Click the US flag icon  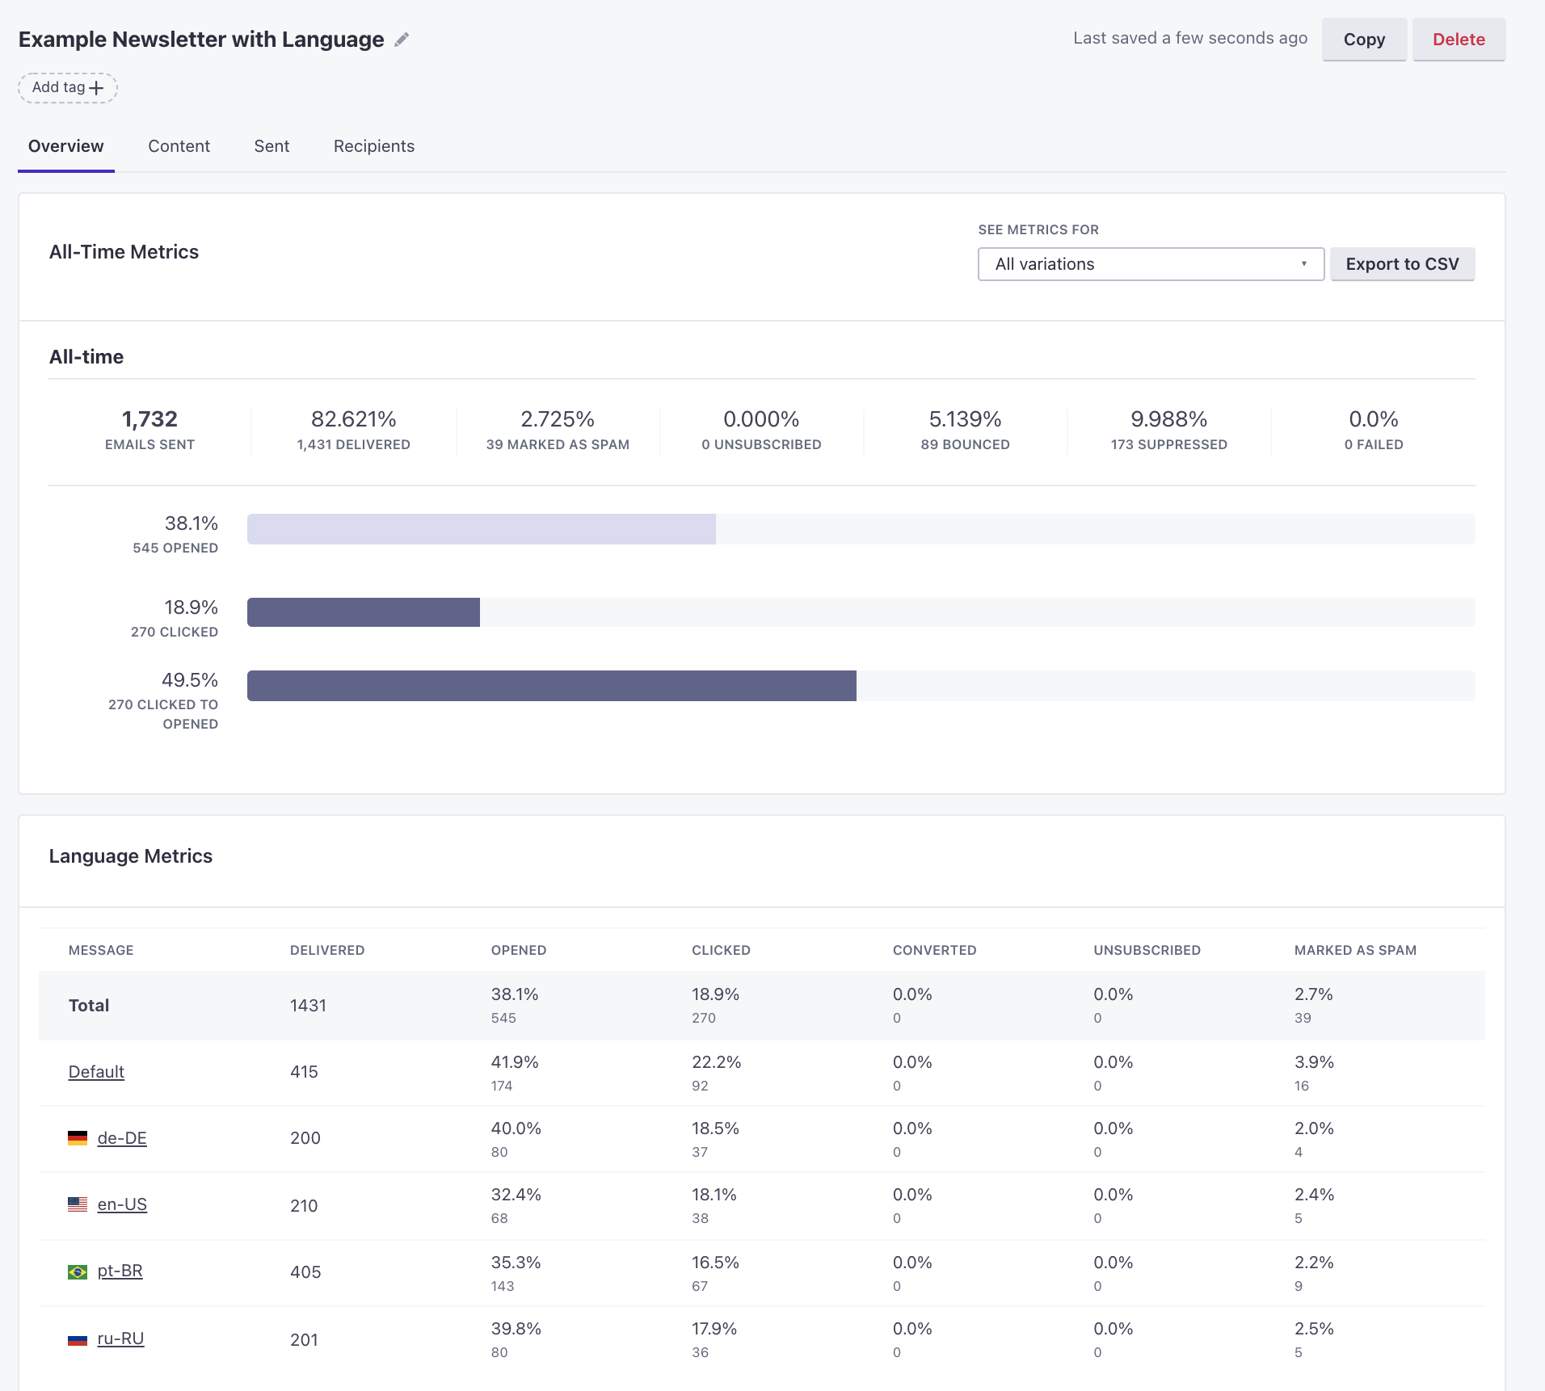coord(78,1204)
